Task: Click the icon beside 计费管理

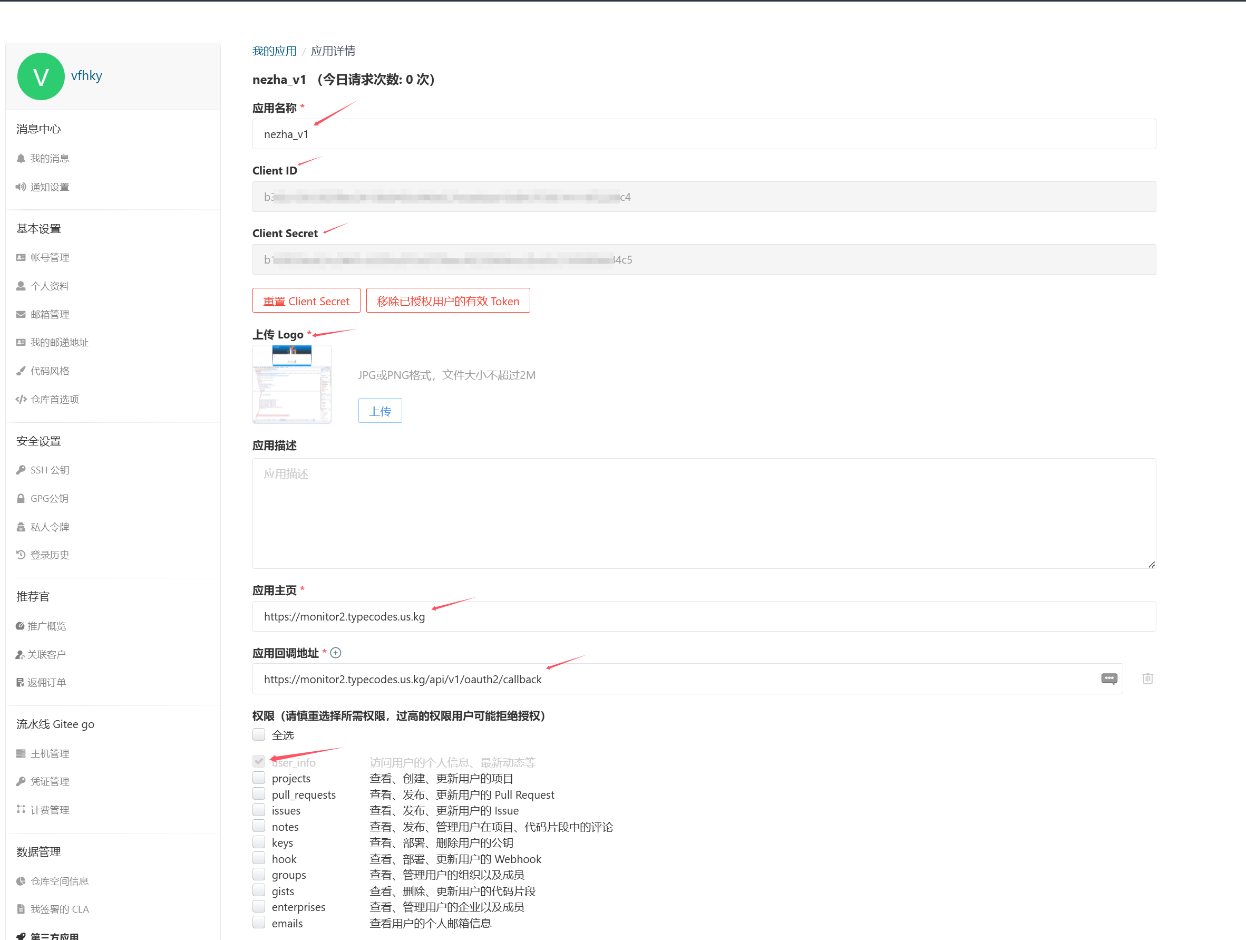Action: (21, 810)
